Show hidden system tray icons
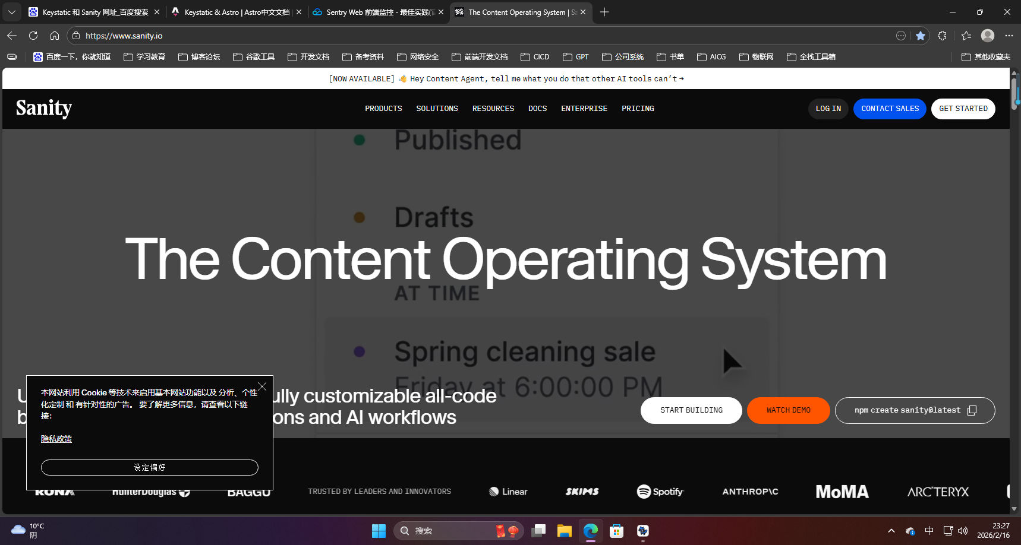This screenshot has height=545, width=1021. [891, 531]
